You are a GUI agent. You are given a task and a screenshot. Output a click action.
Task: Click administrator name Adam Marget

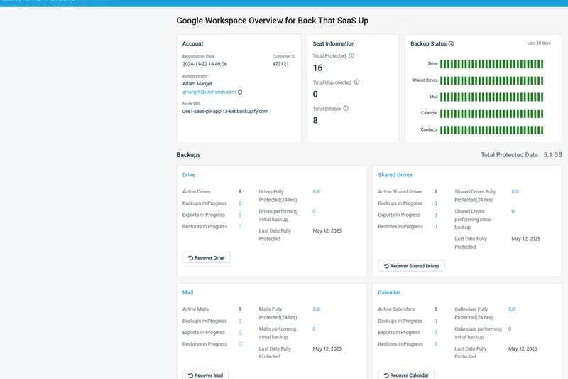click(197, 84)
